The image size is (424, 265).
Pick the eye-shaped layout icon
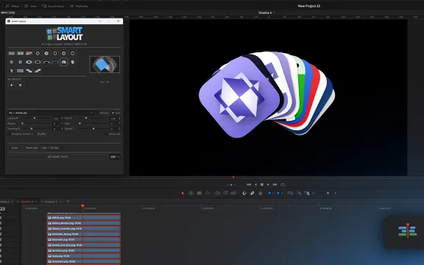tap(29, 62)
